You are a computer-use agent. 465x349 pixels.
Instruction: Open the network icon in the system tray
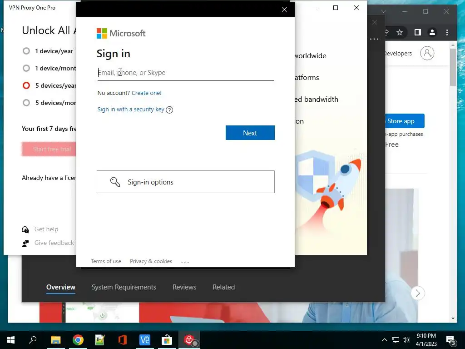396,340
